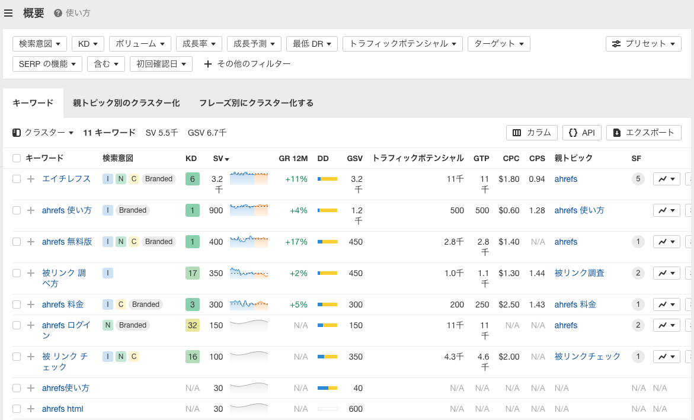The image size is (694, 420).
Task: Click the plus icon beside エイチレフス
Action: 30,178
